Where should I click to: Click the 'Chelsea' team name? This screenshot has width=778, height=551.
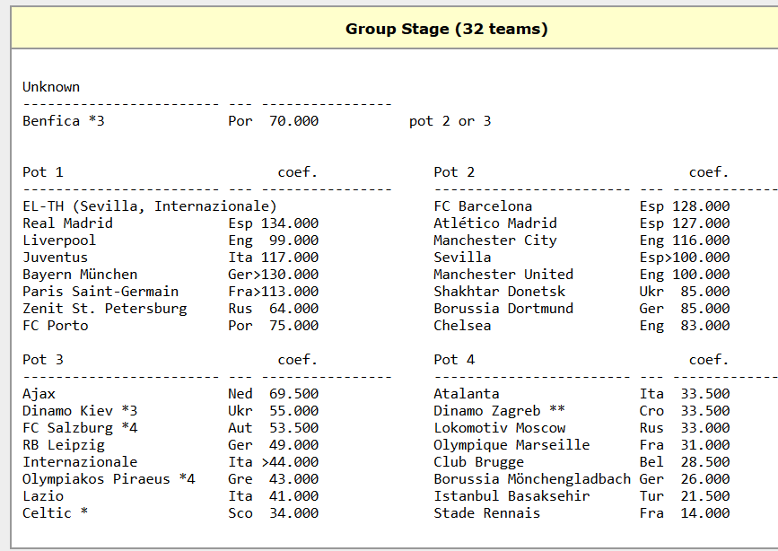point(462,325)
